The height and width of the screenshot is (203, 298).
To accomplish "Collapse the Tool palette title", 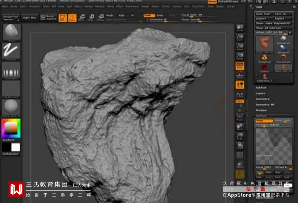I will 258,7.
